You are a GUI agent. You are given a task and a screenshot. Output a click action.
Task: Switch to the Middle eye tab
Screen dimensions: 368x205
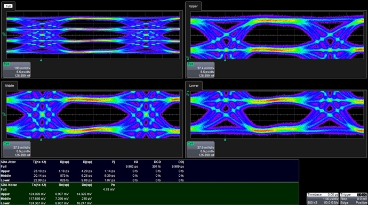click(x=10, y=86)
